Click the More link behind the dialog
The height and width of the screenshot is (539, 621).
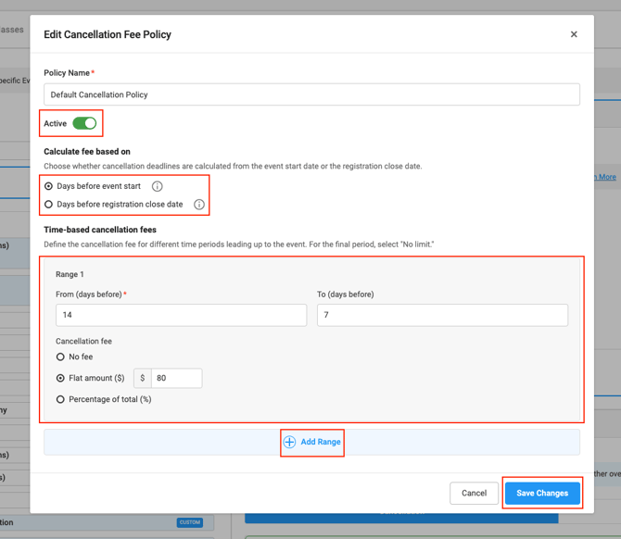[607, 177]
